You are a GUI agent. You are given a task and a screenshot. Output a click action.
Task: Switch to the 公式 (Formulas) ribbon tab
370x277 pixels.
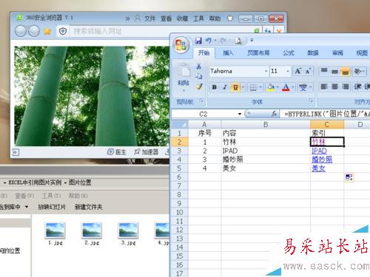[289, 52]
